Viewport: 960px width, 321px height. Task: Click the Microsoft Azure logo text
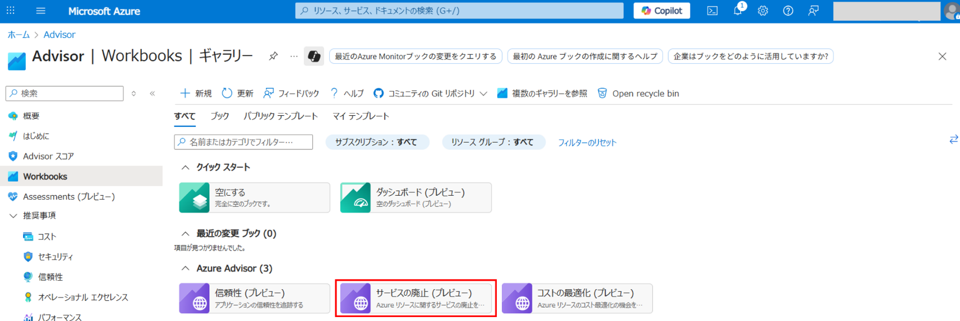click(104, 11)
